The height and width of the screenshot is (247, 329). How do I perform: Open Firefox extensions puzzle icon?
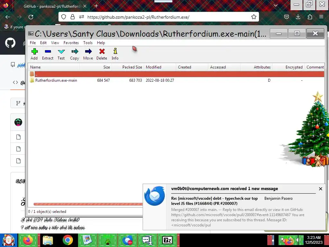[310, 17]
